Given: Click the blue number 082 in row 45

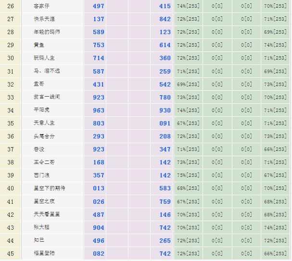Looking at the screenshot, I should [98, 253].
